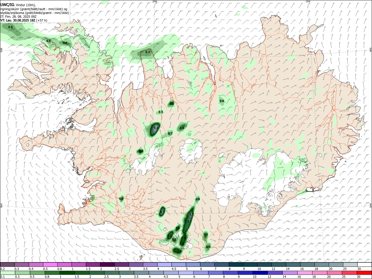Pick the 3.1 precipitation label
Screen dimensions: 372x279
pos(189,221)
